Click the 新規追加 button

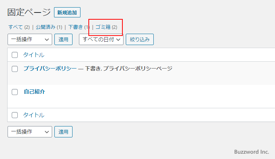67,12
